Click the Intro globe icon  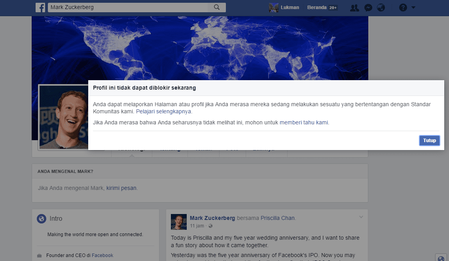42,219
